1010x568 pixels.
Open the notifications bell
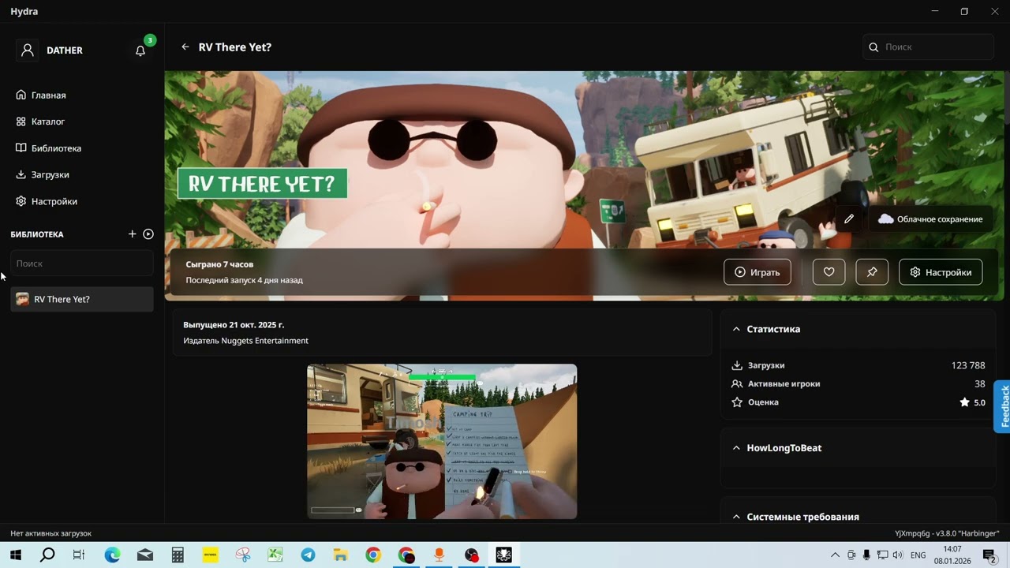pyautogui.click(x=140, y=50)
